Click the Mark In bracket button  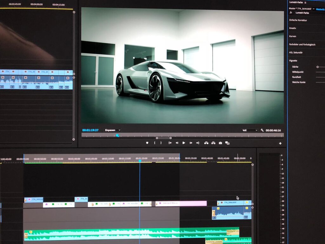[x=155, y=143]
